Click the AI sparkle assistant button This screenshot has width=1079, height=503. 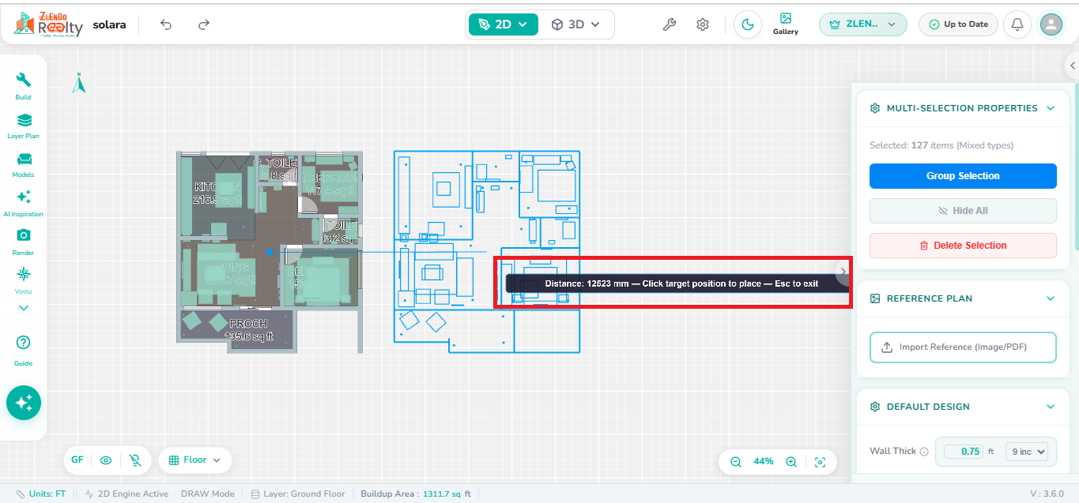[x=24, y=403]
